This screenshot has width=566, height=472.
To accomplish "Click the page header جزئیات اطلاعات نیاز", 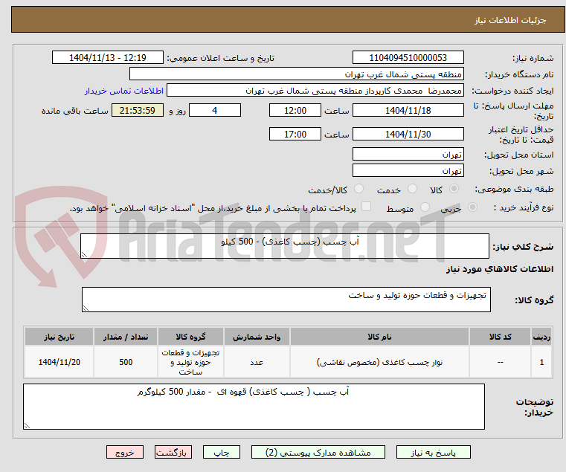I will (509, 20).
